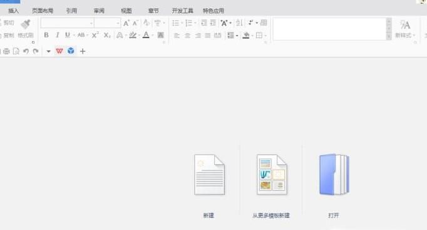Click the paragraph shading fill bucket
427x230 pixels.
246,36
